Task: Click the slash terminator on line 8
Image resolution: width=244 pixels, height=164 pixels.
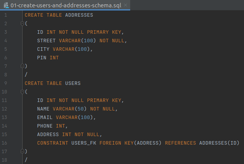Action: click(x=26, y=74)
